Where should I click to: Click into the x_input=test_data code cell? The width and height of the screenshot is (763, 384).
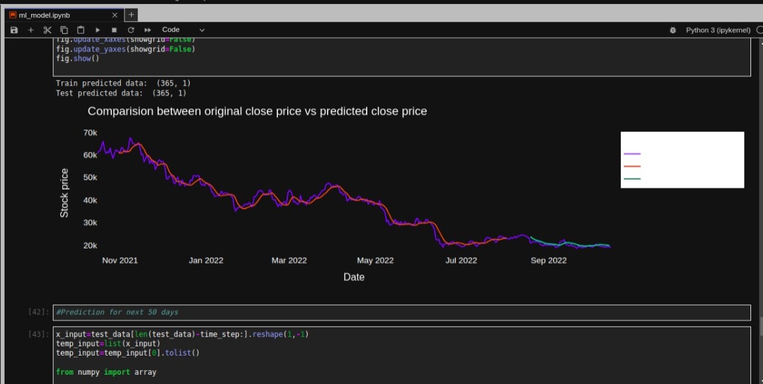402,356
